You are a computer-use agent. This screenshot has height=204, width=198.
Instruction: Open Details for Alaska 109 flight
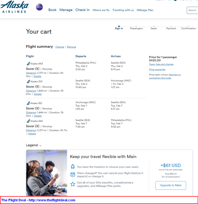(x=38, y=94)
